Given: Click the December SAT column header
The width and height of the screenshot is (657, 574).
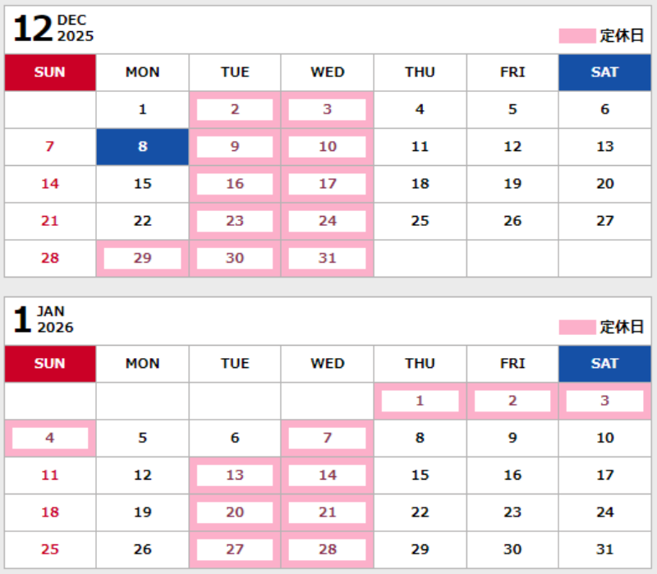Looking at the screenshot, I should coord(604,72).
